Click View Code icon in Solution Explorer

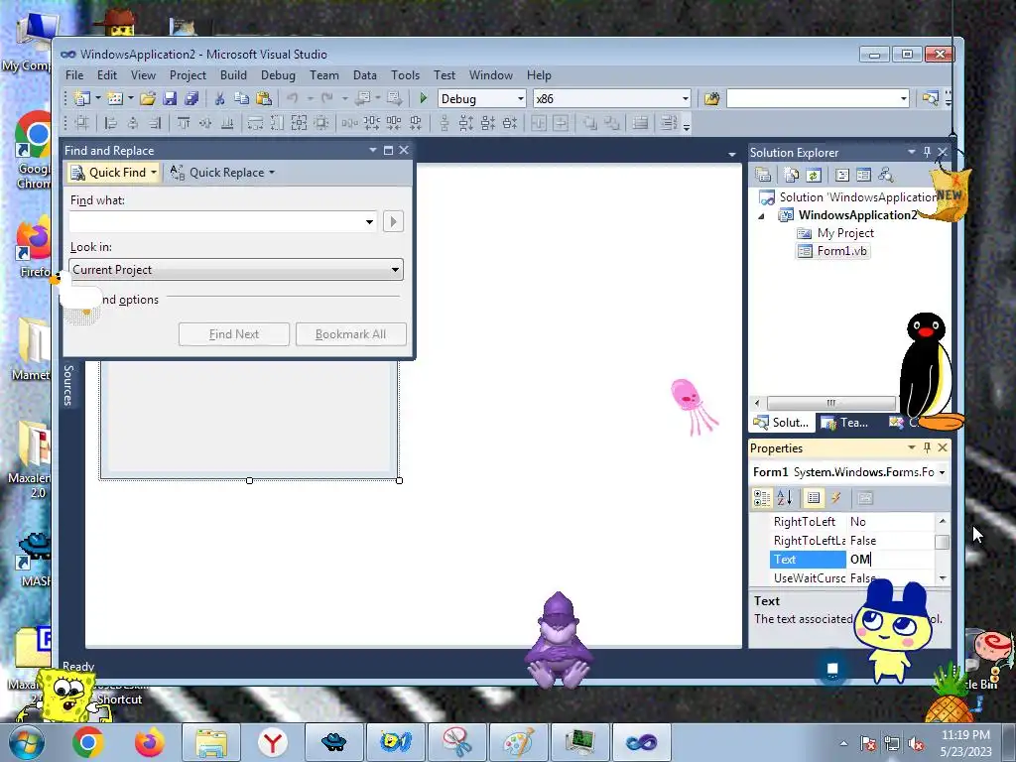coord(841,175)
